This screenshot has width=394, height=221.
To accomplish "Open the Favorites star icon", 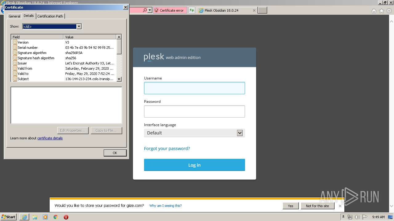I will [x=381, y=11].
